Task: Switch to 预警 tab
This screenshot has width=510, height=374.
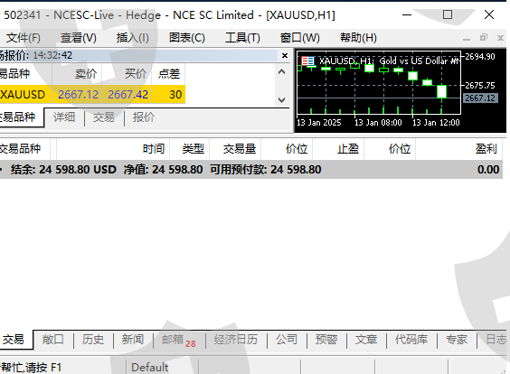Action: [x=326, y=340]
